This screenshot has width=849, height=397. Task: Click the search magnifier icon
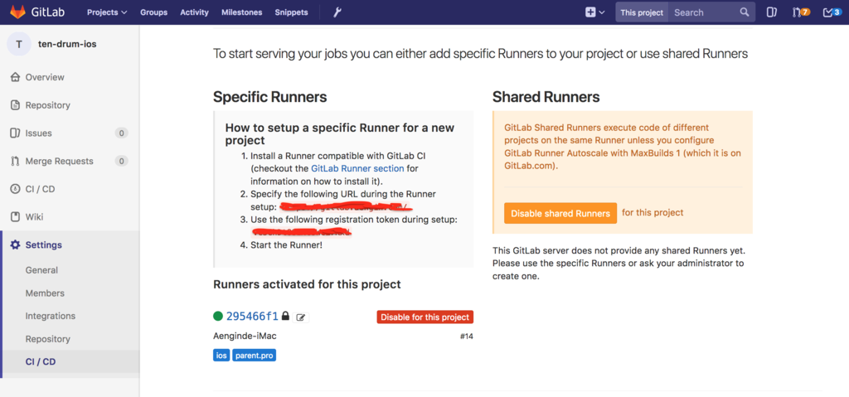coord(745,12)
